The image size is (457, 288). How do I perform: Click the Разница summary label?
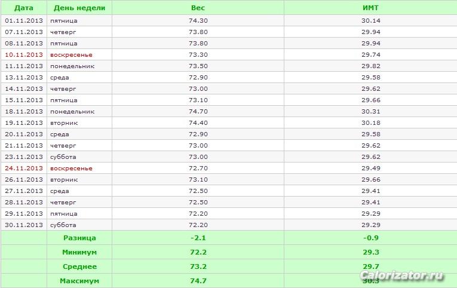point(79,238)
